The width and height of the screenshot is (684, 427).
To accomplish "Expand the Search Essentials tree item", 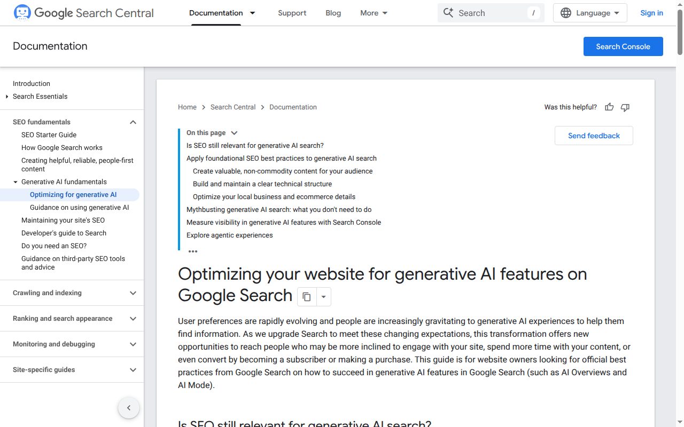I will 7,97.
